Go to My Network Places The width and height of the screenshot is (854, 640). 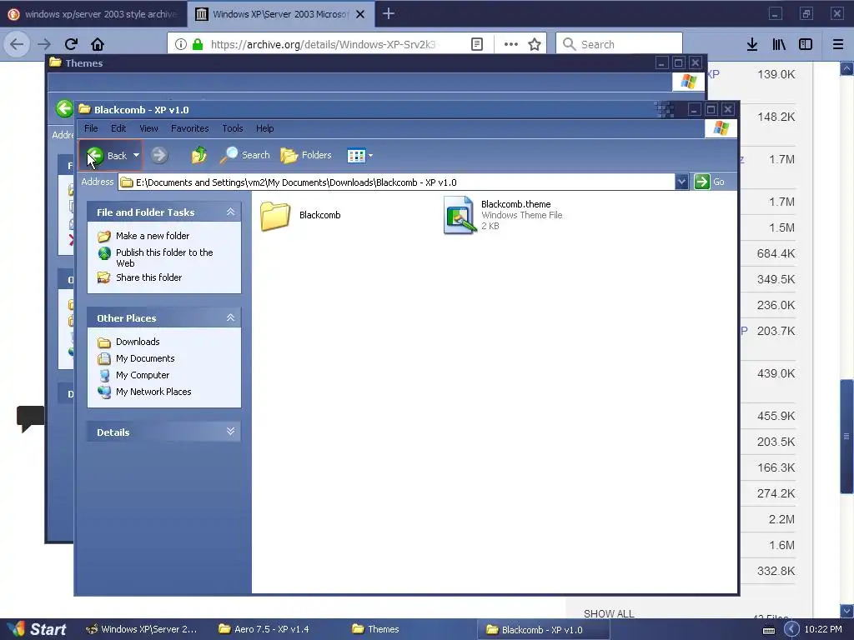(x=153, y=392)
